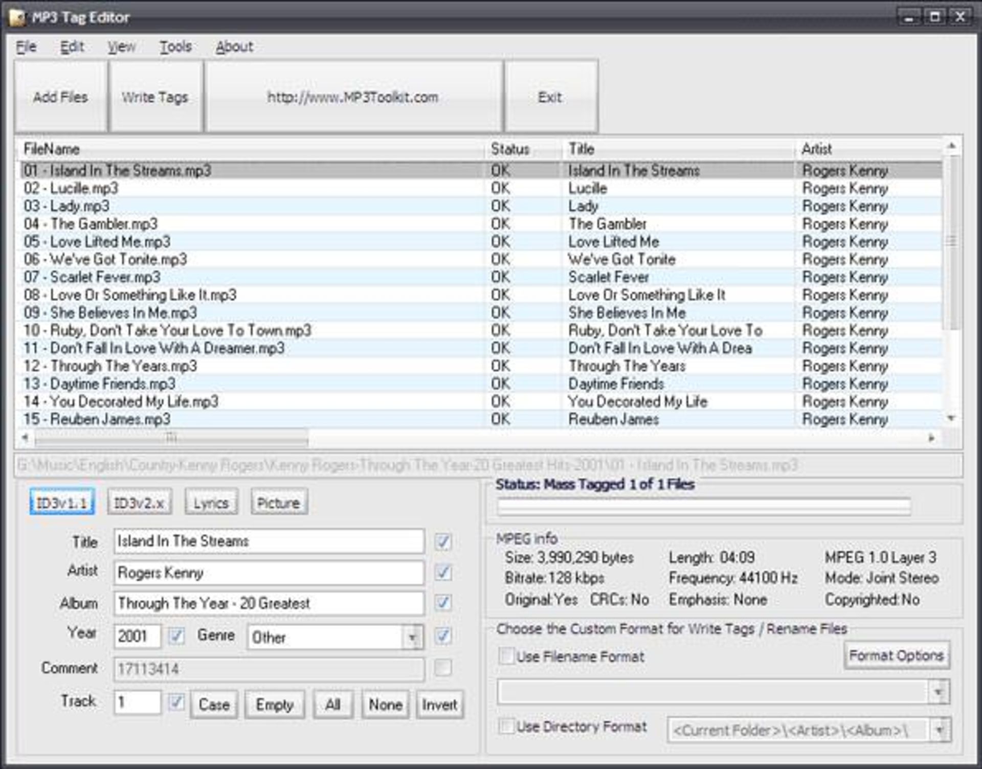982x769 pixels.
Task: Switch to the ID3v2.x tab
Action: click(x=139, y=503)
